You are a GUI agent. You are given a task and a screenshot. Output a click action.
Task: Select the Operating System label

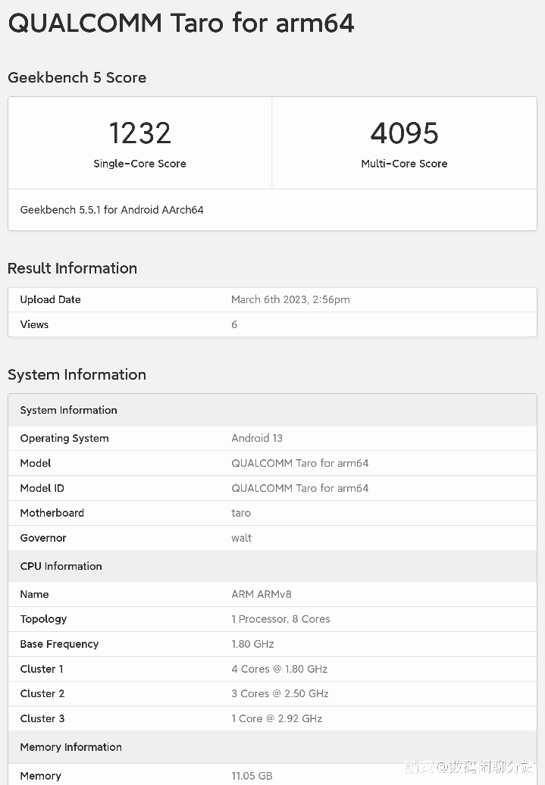point(64,438)
